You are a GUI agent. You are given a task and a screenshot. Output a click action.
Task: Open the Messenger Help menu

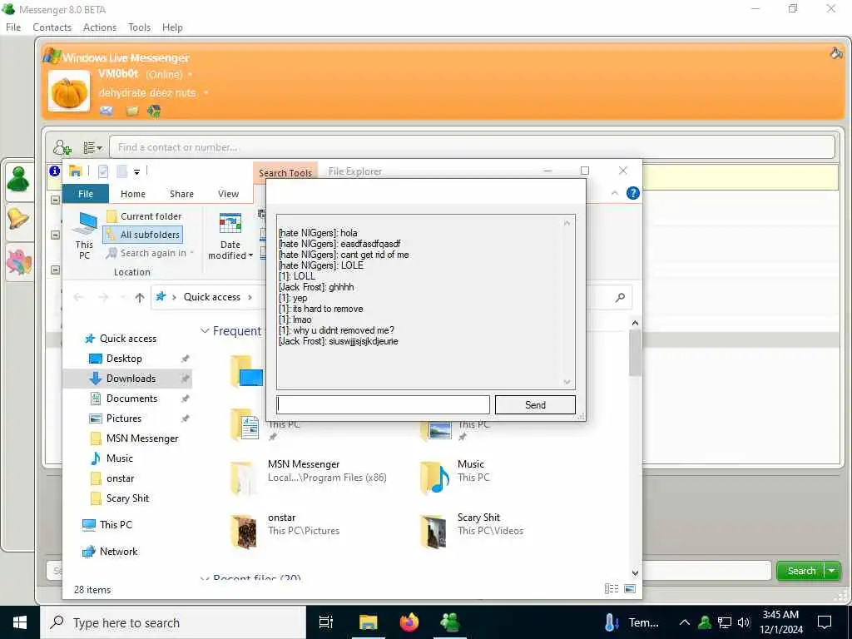point(172,27)
